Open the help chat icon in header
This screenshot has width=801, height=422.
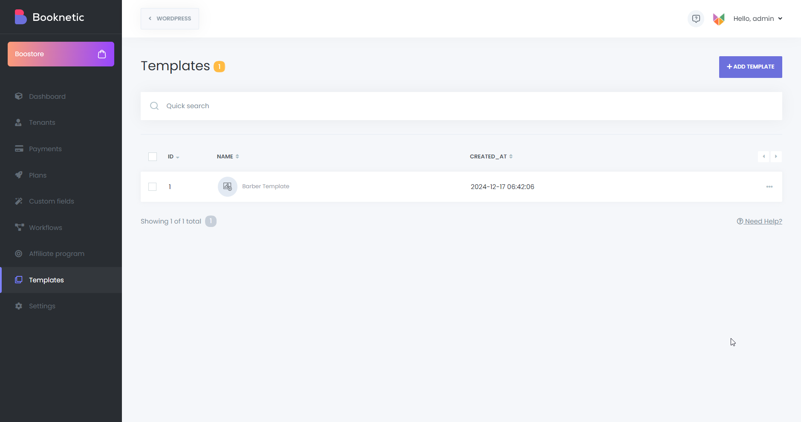coord(696,19)
